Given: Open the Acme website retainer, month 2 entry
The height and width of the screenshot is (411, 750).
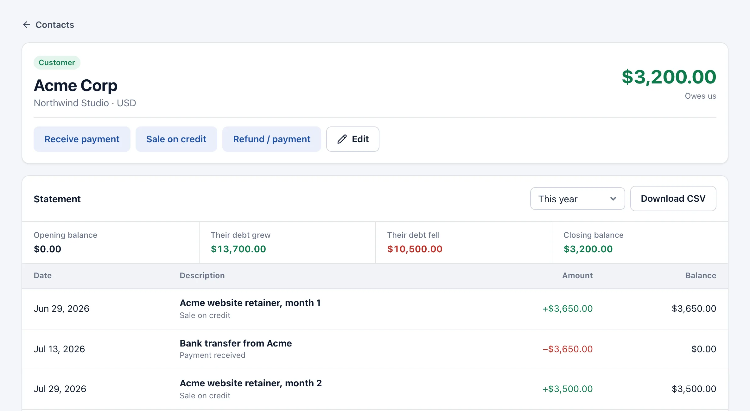Looking at the screenshot, I should pyautogui.click(x=251, y=383).
